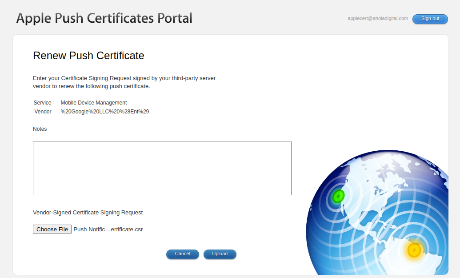Click the Upload button

coord(220,254)
